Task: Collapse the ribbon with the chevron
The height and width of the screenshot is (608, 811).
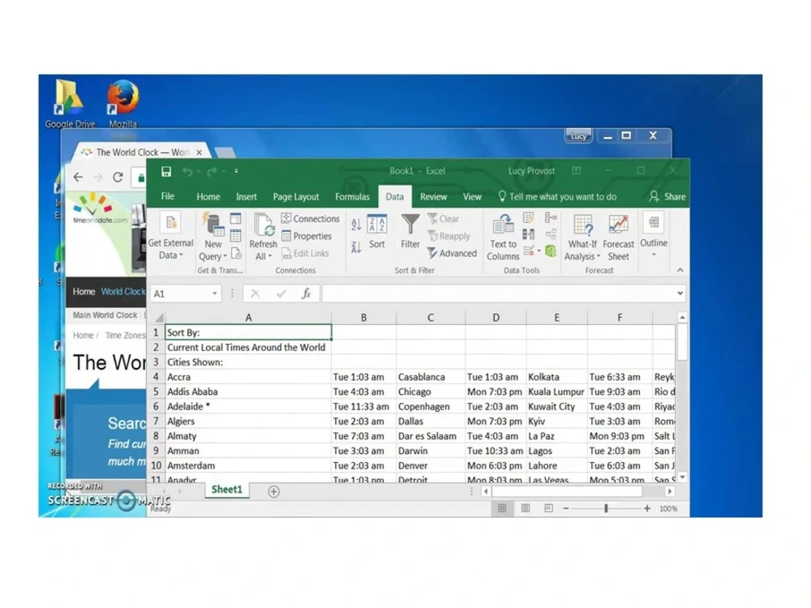Action: [680, 270]
